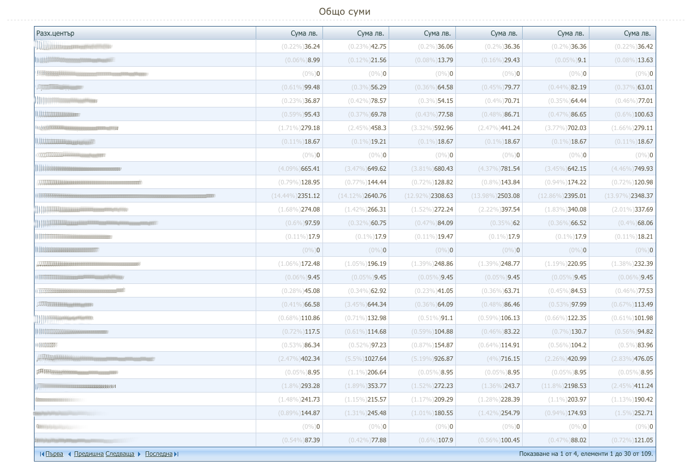This screenshot has width=689, height=470.
Task: Go to first page via Първа link
Action: (x=54, y=454)
